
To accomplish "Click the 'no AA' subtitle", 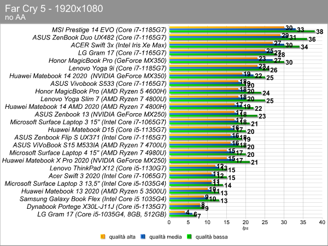I will 15,17.
